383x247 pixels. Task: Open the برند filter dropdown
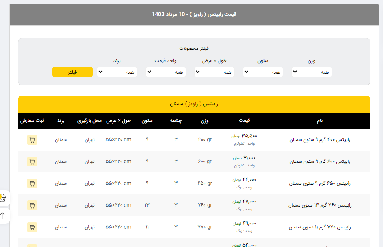tap(117, 72)
